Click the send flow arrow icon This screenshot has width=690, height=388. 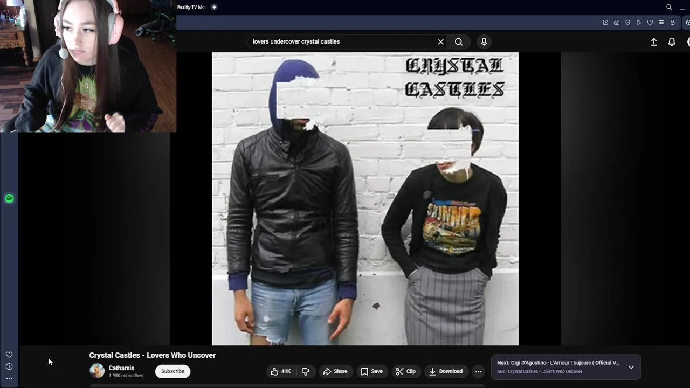639,23
